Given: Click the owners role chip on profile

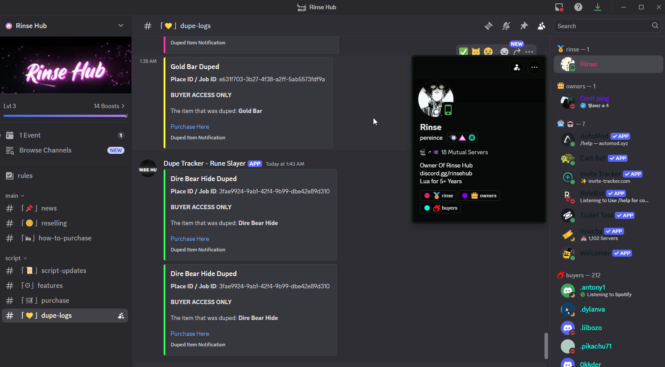Looking at the screenshot, I should click(479, 196).
